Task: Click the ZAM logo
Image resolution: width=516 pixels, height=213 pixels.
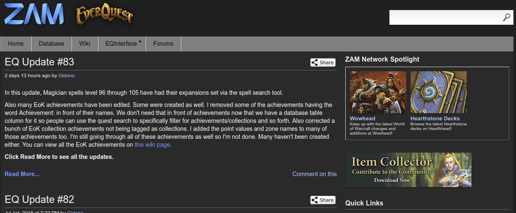Action: click(x=34, y=14)
